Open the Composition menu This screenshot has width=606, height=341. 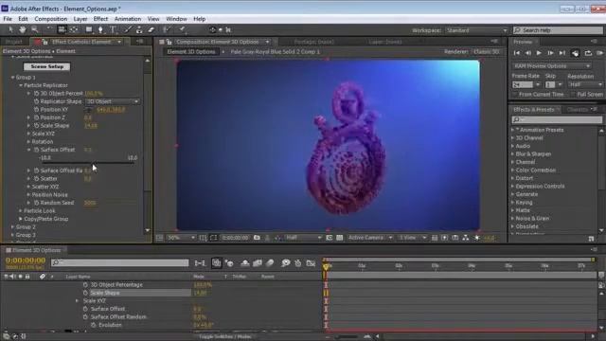pyautogui.click(x=50, y=19)
